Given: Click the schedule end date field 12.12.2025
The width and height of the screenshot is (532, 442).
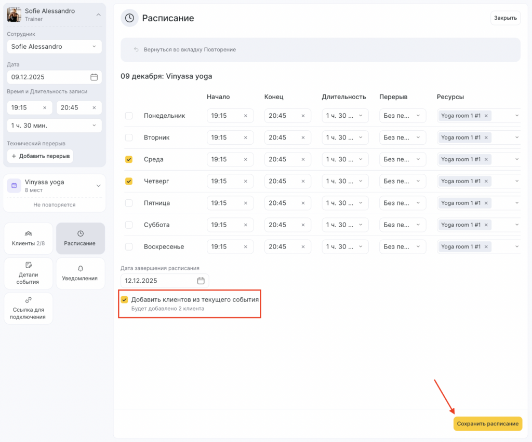Looking at the screenshot, I should [x=158, y=281].
